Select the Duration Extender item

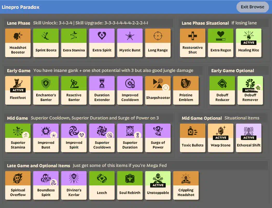[x=102, y=90]
